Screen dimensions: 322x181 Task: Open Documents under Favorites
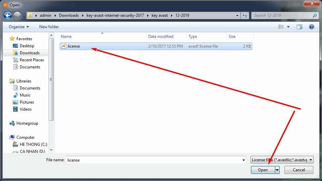click(30, 67)
